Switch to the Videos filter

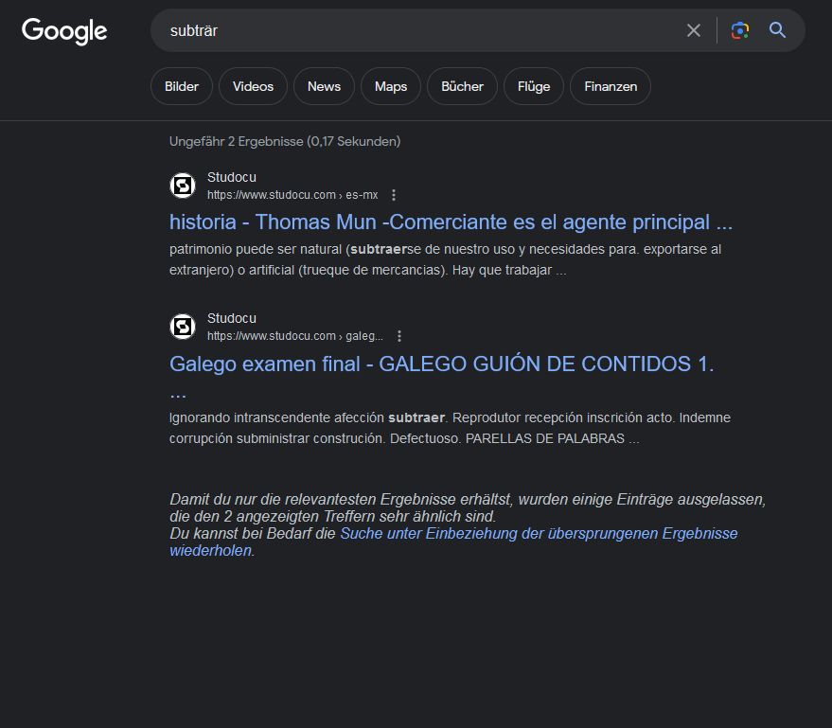[253, 86]
